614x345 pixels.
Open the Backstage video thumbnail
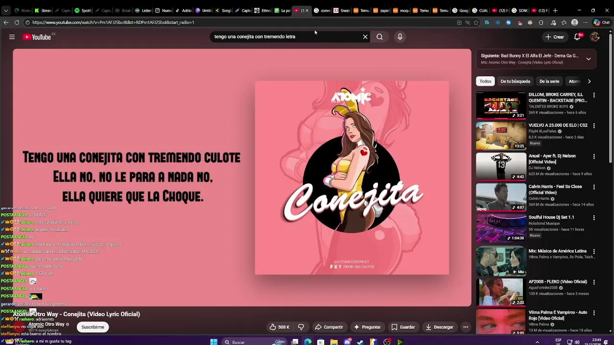pyautogui.click(x=501, y=105)
